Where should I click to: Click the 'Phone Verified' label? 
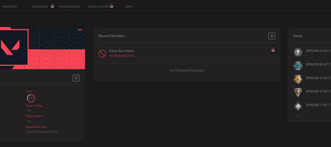pyautogui.click(x=34, y=116)
